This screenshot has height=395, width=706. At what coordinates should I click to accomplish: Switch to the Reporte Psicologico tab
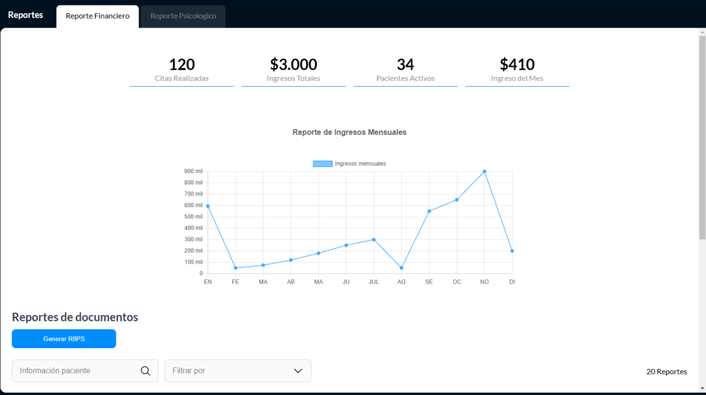coord(183,16)
